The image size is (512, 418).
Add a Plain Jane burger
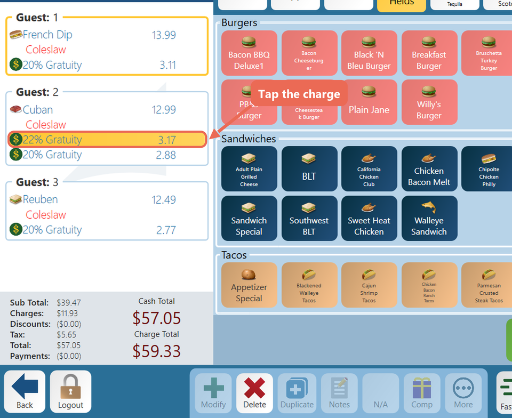coord(369,102)
